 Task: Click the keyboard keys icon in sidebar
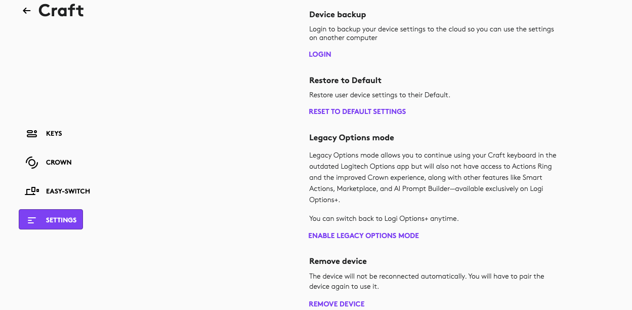(x=32, y=134)
